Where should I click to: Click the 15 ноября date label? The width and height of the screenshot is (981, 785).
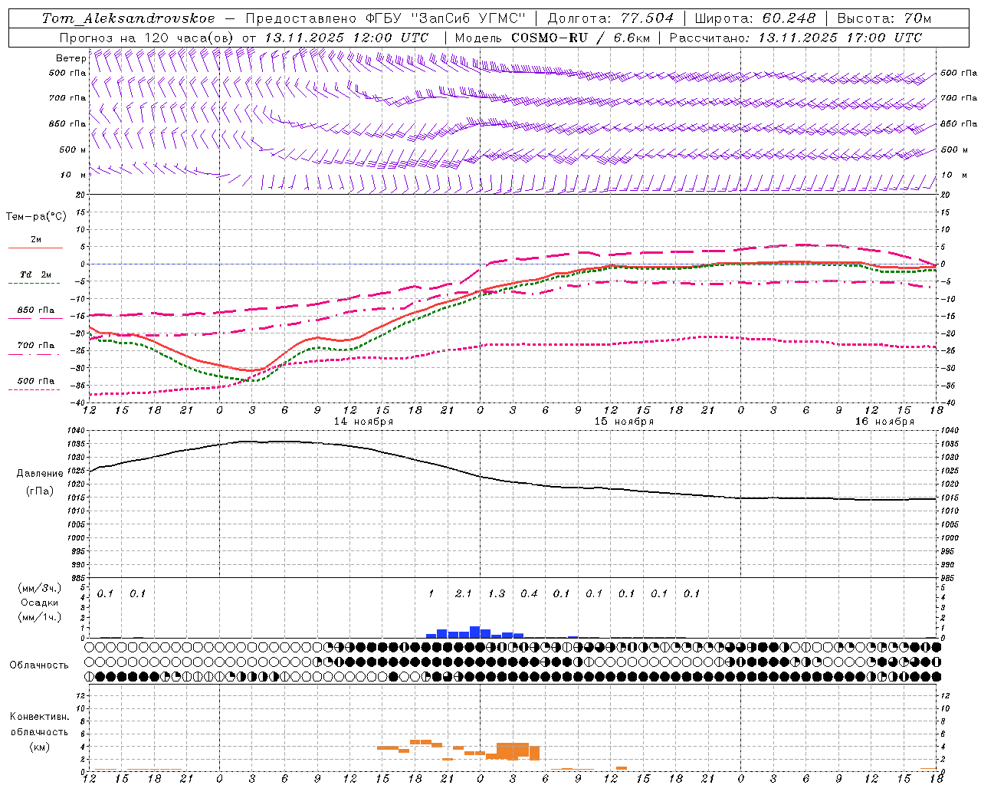coord(624,421)
